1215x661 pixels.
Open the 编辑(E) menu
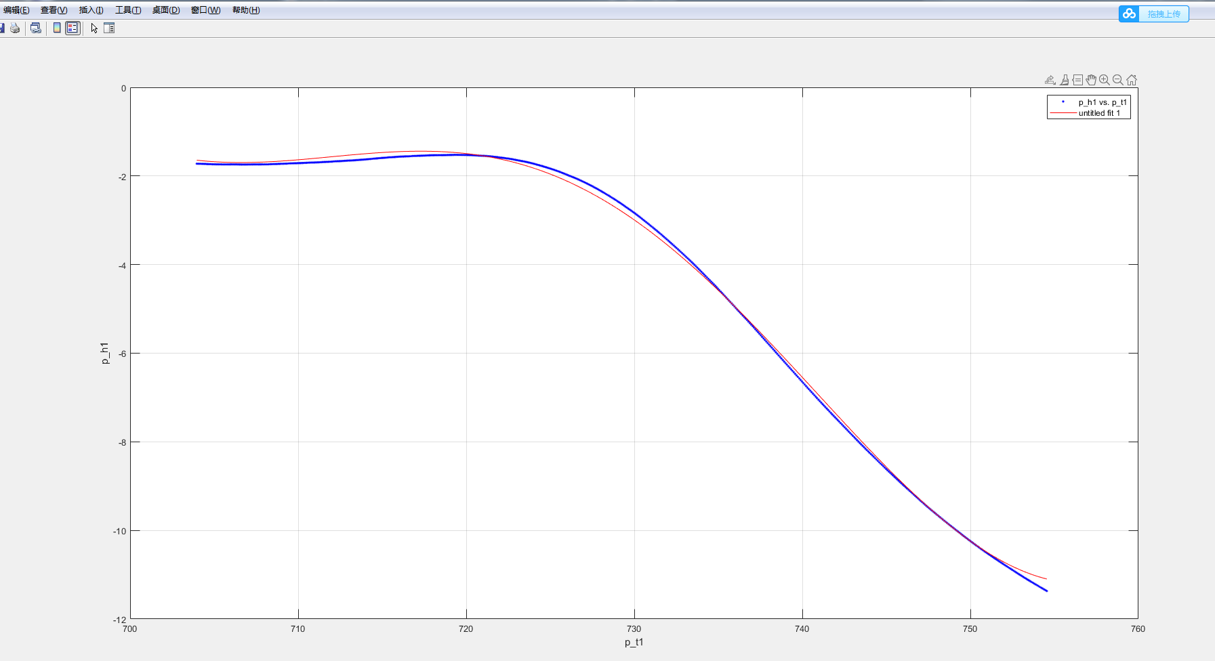16,10
